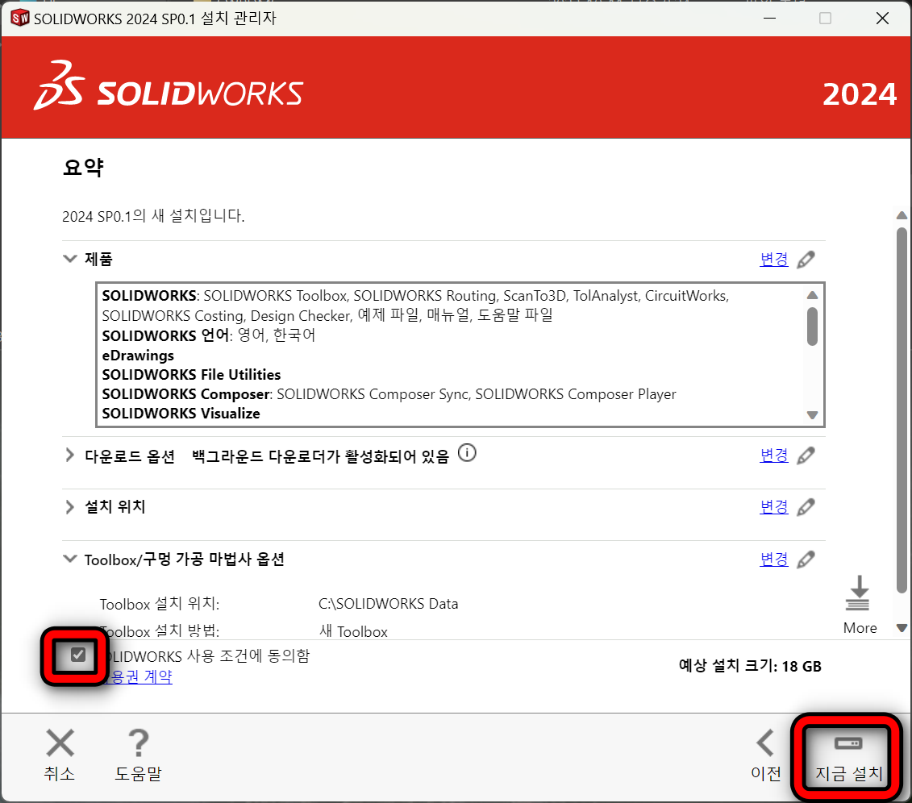Click main summary scrollbar up arrow
This screenshot has width=912, height=803.
click(x=902, y=215)
